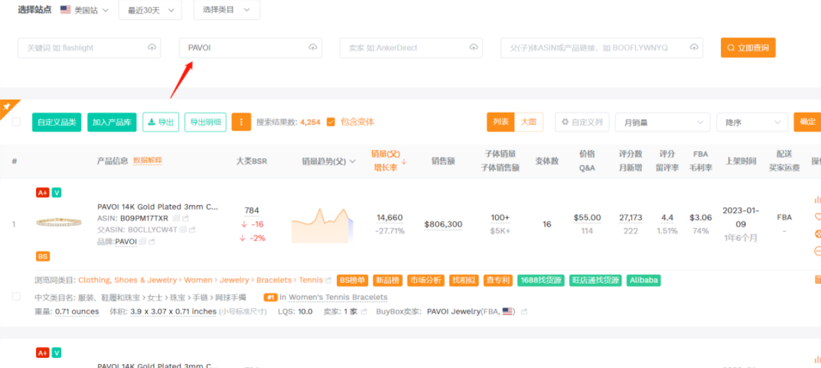Click upload icon in PAVOI brand field
This screenshot has width=821, height=368.
[313, 48]
